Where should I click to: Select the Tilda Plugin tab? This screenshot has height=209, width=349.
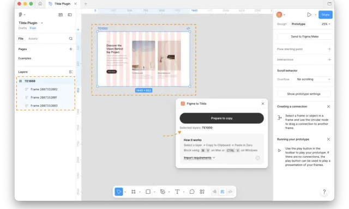coord(62,4)
